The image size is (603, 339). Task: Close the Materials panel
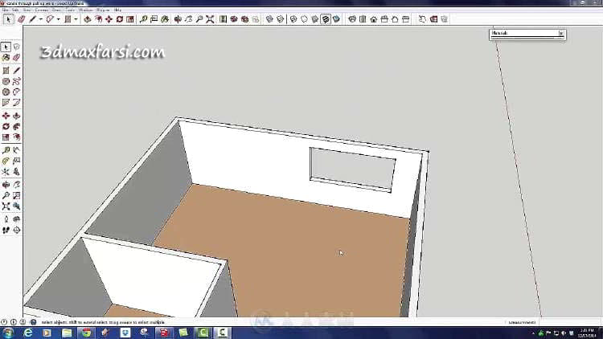(x=561, y=34)
